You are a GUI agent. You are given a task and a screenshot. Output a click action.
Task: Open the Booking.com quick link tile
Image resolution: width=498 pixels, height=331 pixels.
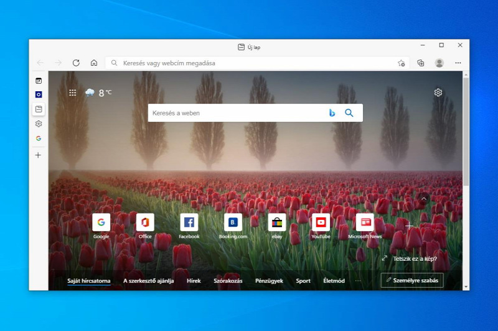pyautogui.click(x=233, y=226)
